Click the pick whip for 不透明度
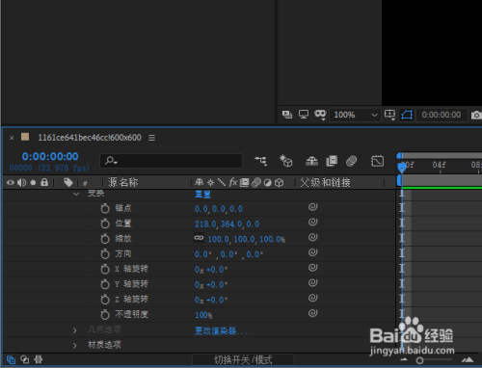482x368 pixels. click(x=313, y=313)
